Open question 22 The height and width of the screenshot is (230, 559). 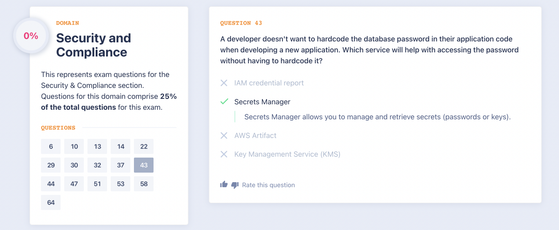(144, 147)
